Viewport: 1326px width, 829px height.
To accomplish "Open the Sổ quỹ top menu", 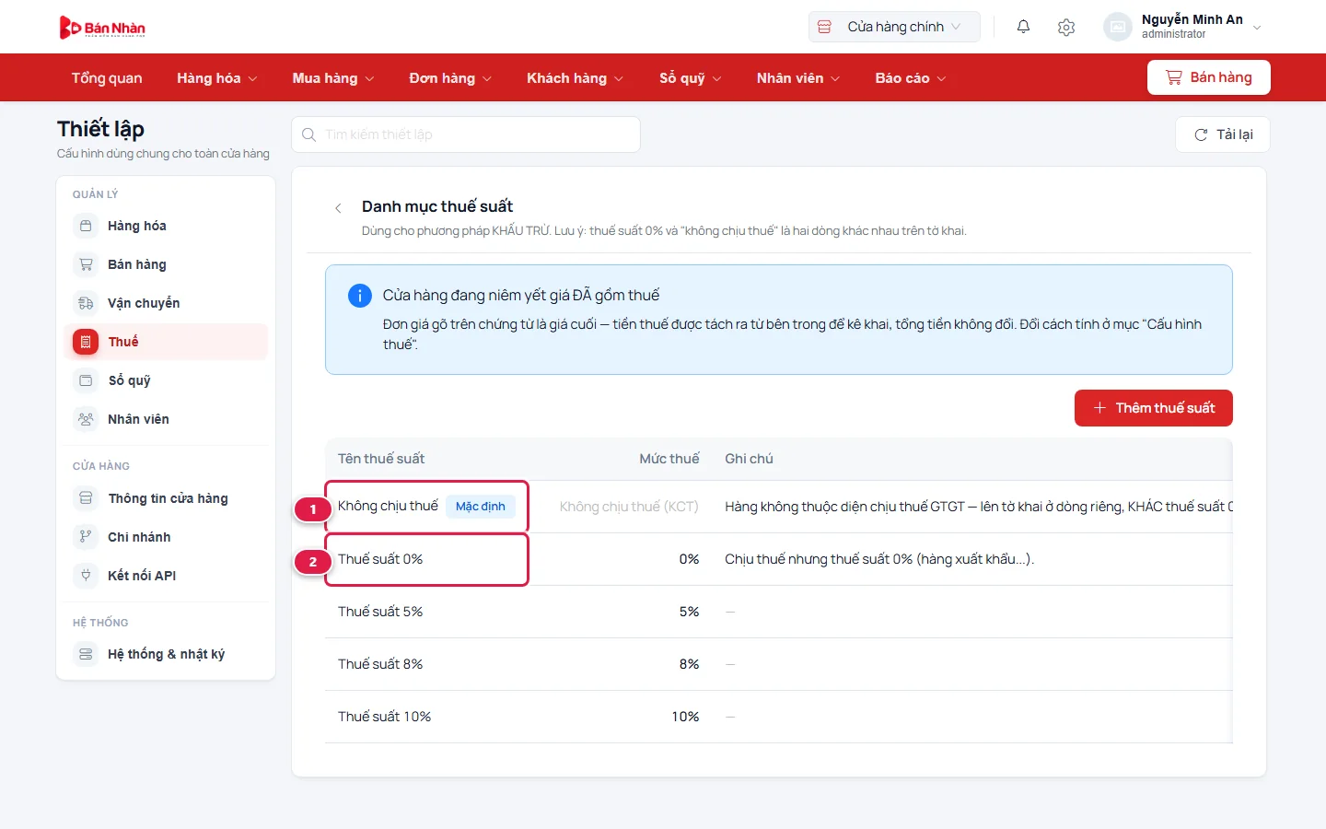I will [x=690, y=78].
